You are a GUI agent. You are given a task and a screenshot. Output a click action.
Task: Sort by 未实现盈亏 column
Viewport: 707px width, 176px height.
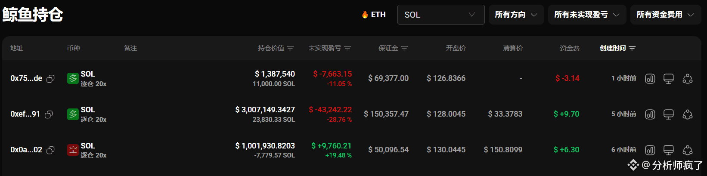pyautogui.click(x=329, y=48)
